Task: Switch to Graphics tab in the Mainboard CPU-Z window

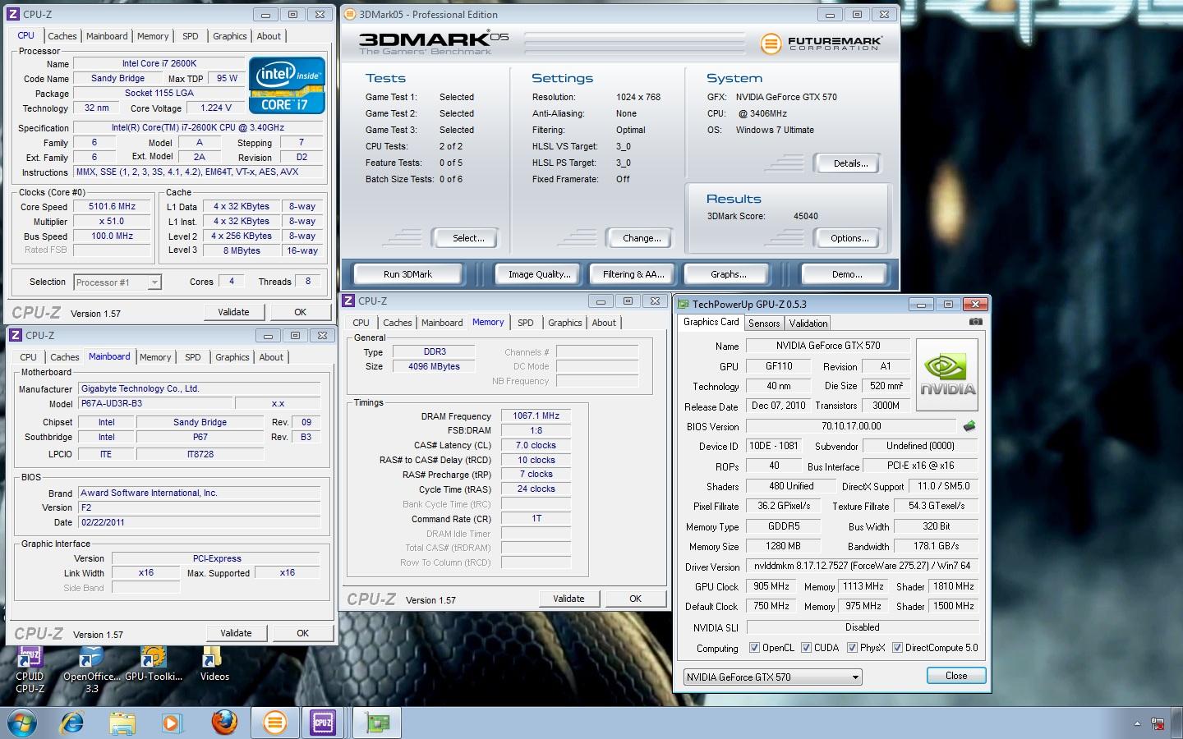Action: 232,357
